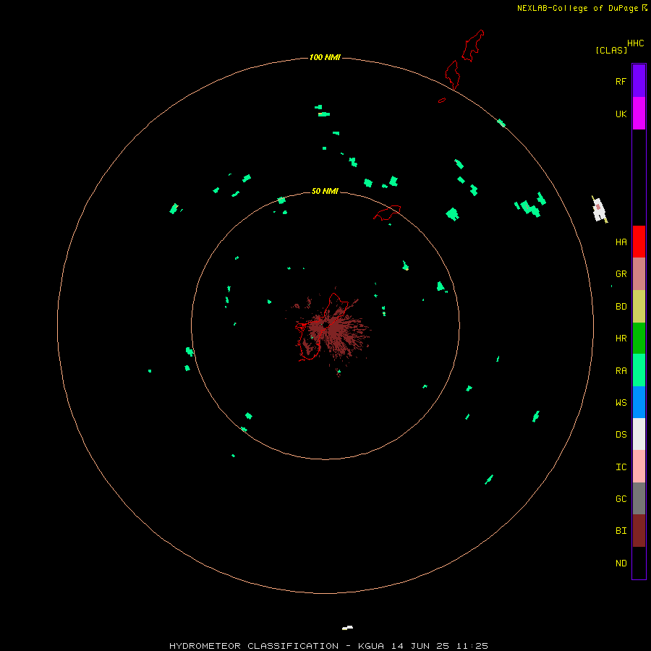651x651 pixels.
Task: Click the "UK" legend label
Action: [x=621, y=114]
